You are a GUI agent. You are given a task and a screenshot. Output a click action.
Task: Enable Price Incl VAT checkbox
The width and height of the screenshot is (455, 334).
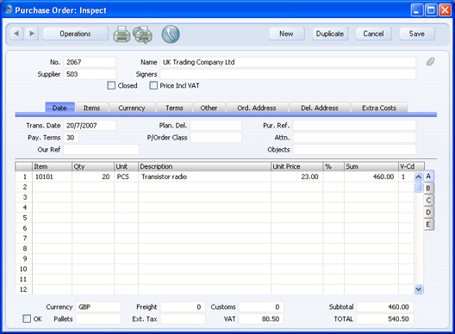(153, 85)
